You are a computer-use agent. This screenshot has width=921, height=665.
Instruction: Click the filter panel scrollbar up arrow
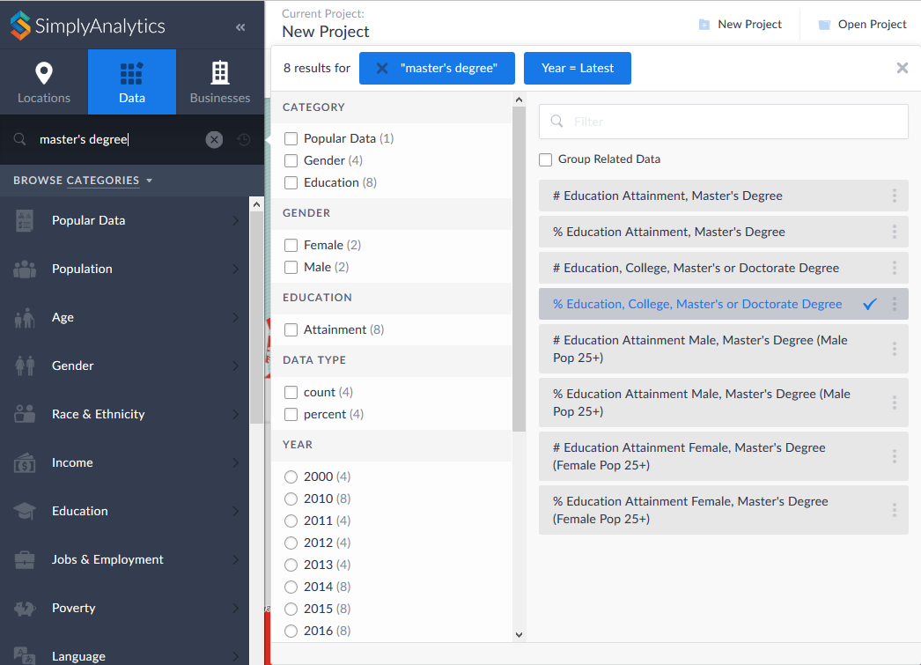[519, 100]
